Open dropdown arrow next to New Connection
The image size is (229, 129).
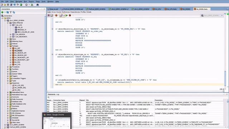[5, 13]
